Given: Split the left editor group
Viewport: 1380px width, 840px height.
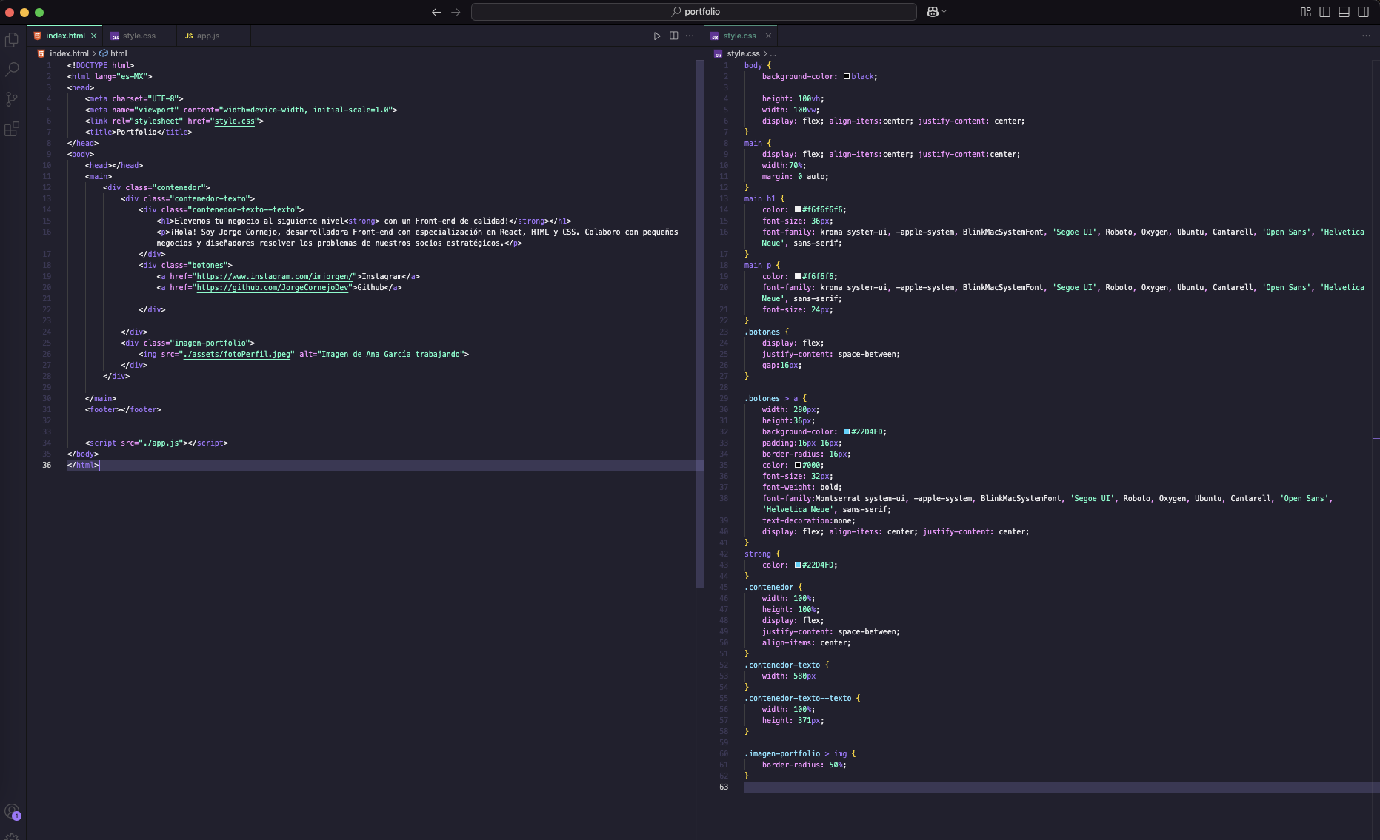Looking at the screenshot, I should click(674, 36).
